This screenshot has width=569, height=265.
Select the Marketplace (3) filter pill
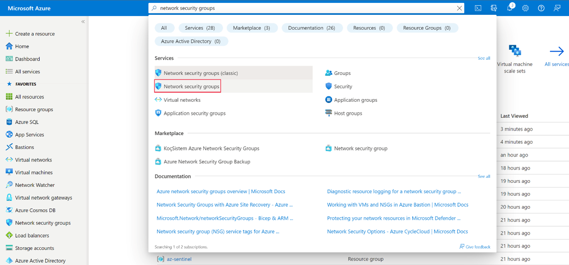tap(251, 28)
